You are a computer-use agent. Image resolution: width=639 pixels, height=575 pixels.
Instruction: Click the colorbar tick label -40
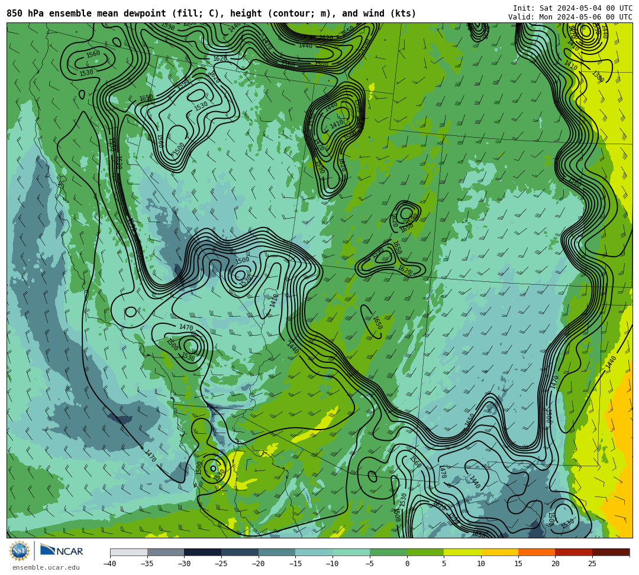tap(109, 564)
